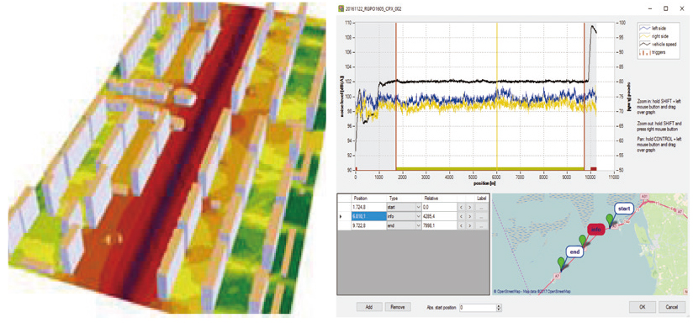Move end trigger right with > button
Image resolution: width=693 pixels, height=323 pixels.
(x=470, y=225)
